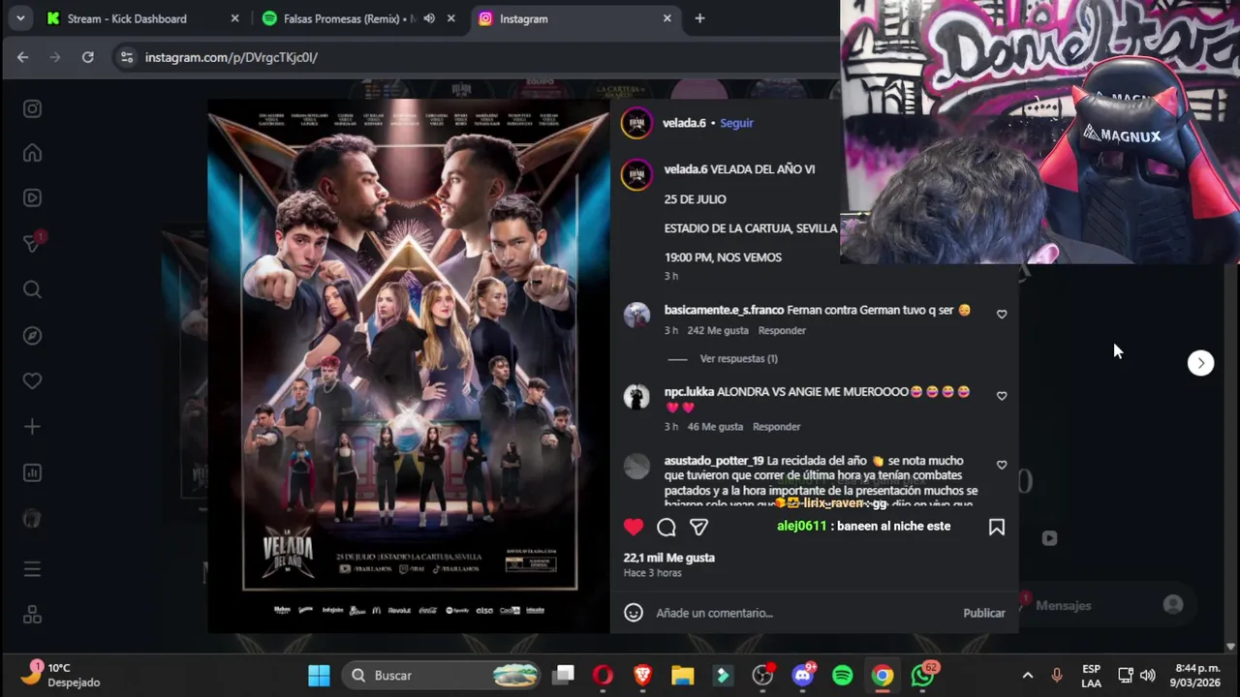Click the comment bubble icon under the post

click(666, 527)
